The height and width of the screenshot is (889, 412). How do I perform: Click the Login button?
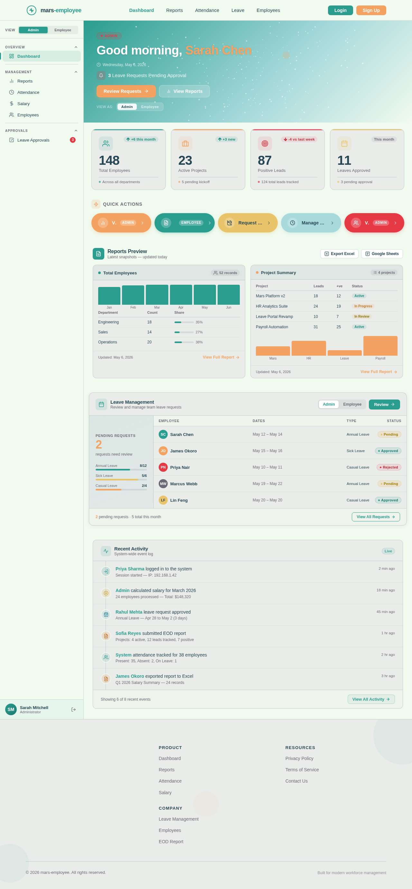point(340,10)
